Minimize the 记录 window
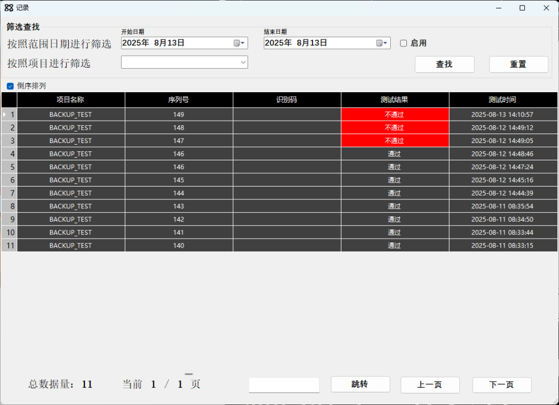This screenshot has height=405, width=559. [x=498, y=8]
